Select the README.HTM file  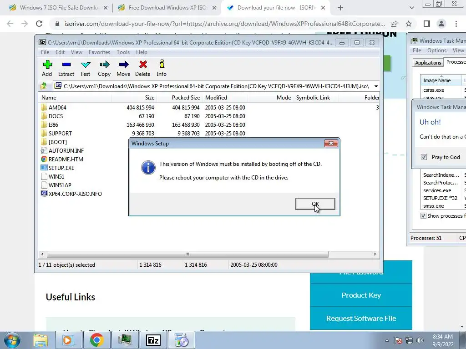pos(66,159)
